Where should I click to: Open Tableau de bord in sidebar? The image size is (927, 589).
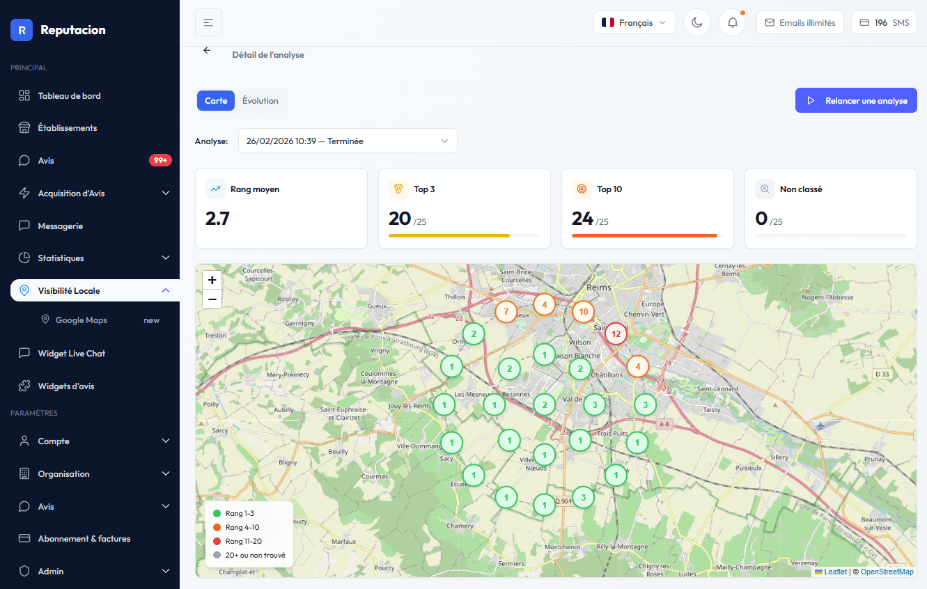69,95
